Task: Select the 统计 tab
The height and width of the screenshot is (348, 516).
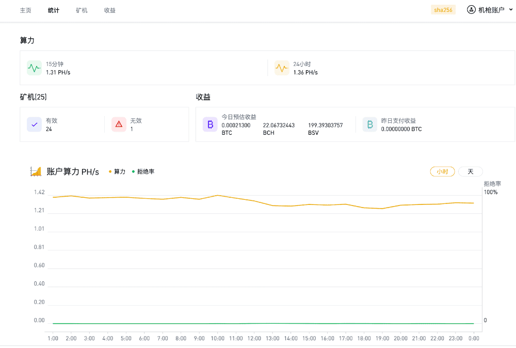Action: [54, 10]
